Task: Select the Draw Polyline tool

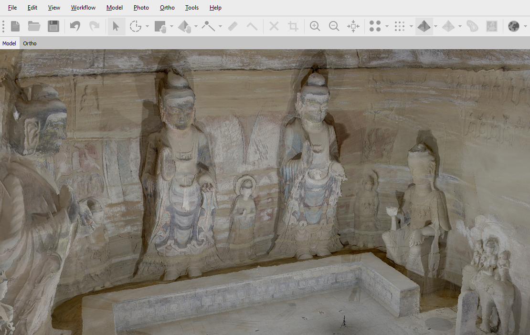Action: pos(209,26)
